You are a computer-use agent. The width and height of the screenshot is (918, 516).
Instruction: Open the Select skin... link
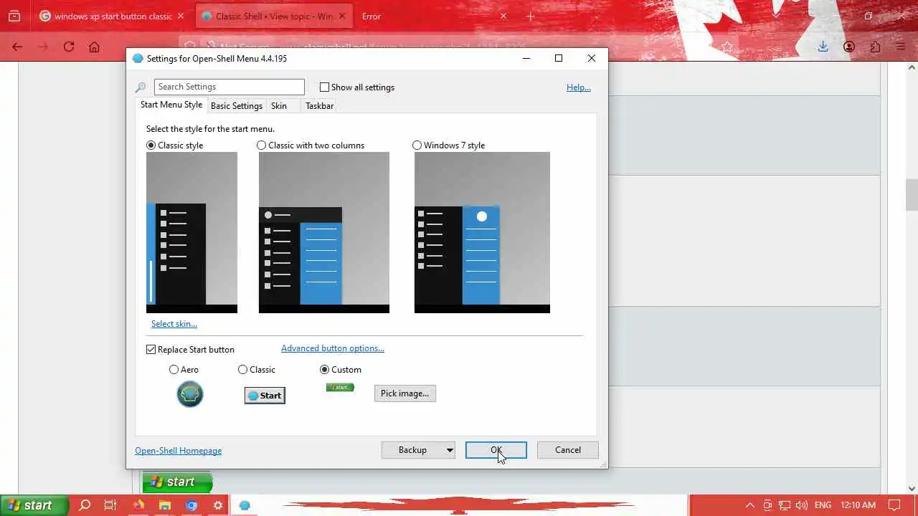coord(174,324)
